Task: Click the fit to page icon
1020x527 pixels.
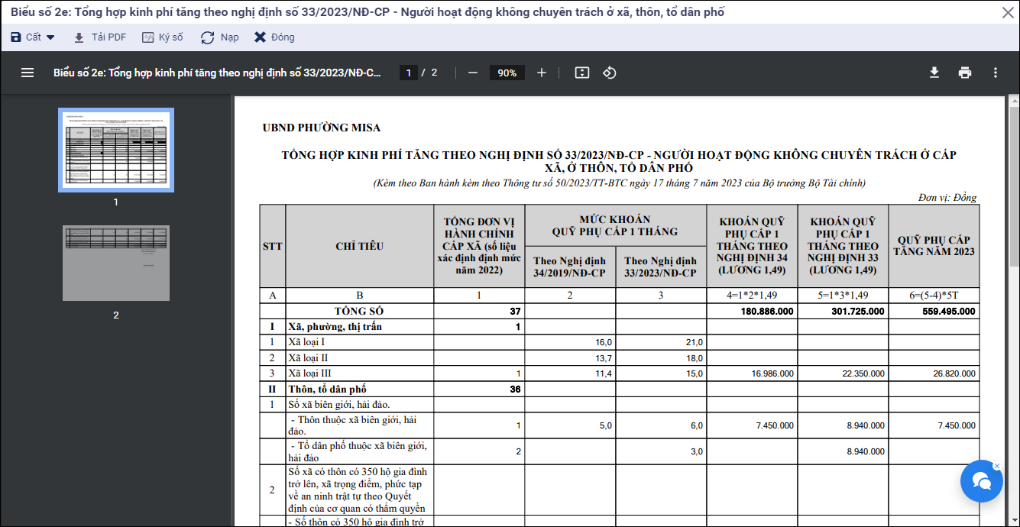Action: (582, 73)
